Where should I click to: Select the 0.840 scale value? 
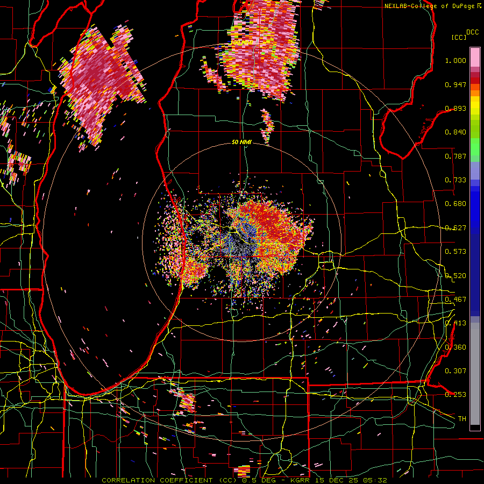click(x=455, y=132)
